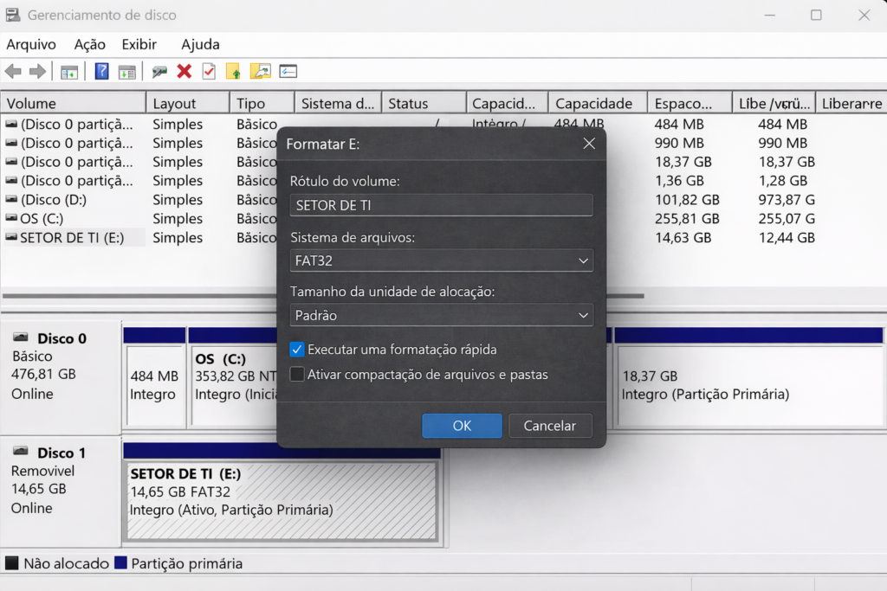
Task: Open Help using the blue question mark icon
Action: pyautogui.click(x=102, y=71)
